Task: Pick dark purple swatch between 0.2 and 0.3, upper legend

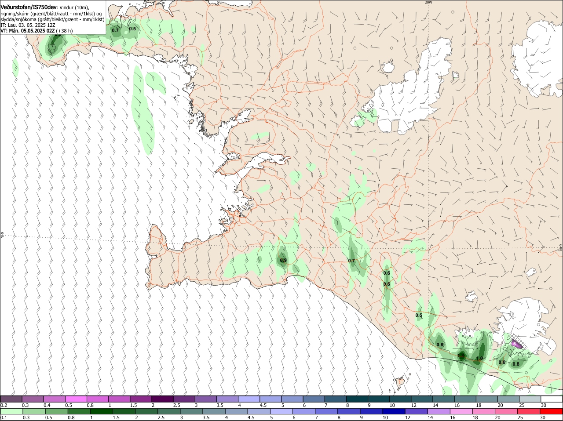Action: [11, 399]
